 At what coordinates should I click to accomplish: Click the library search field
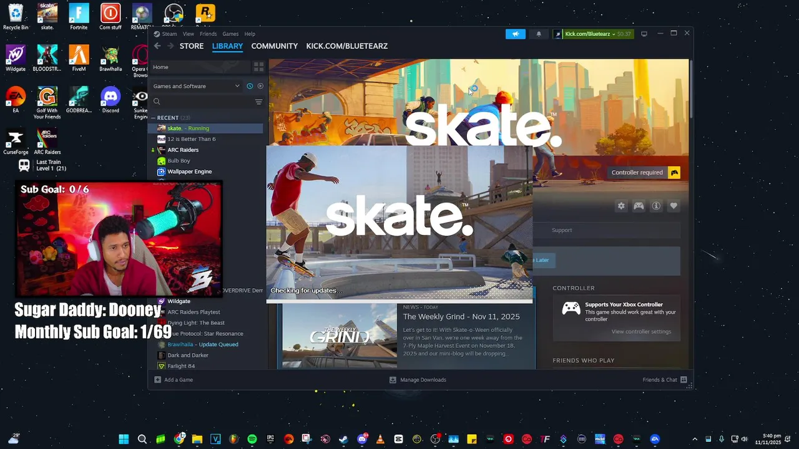202,102
